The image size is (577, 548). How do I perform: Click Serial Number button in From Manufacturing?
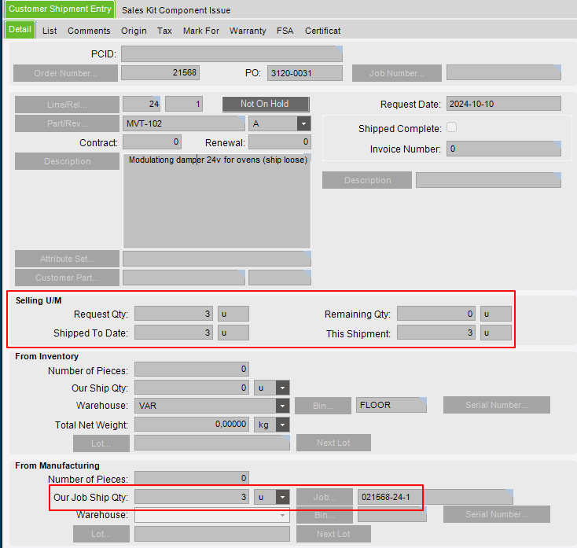pos(496,514)
